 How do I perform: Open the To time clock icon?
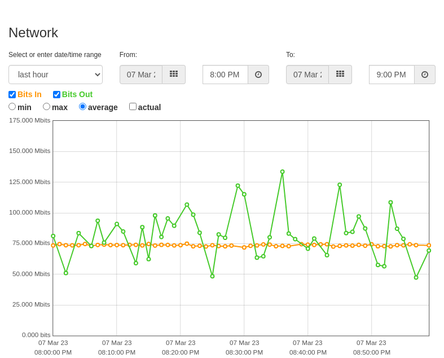(425, 75)
